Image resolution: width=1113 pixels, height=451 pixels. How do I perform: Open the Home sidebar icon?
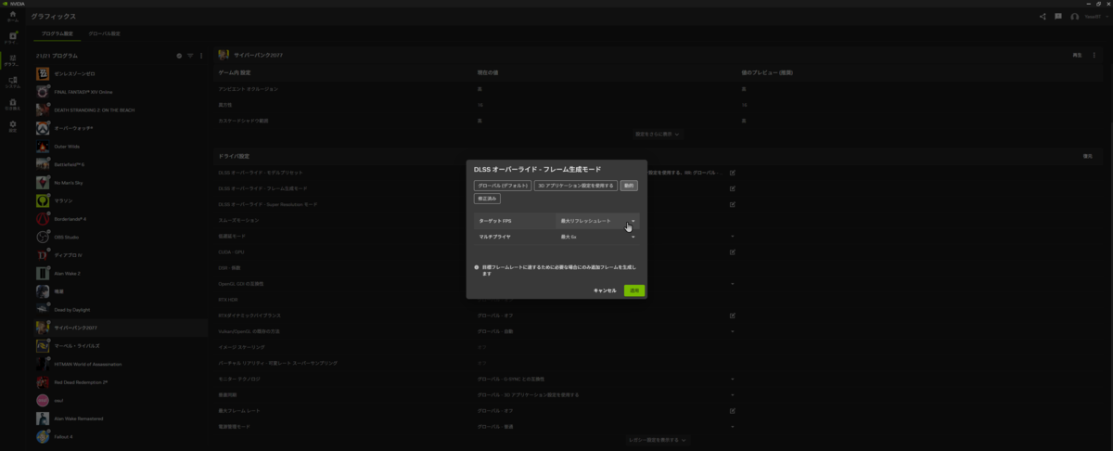[12, 16]
